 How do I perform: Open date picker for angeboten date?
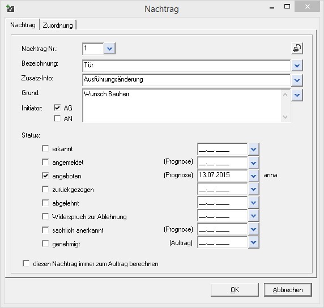point(254,176)
